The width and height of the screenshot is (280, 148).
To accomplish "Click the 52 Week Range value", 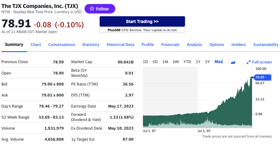I will 51,117.
